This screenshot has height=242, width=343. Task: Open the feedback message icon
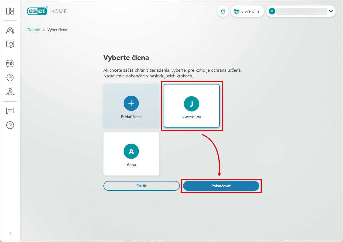(10, 111)
